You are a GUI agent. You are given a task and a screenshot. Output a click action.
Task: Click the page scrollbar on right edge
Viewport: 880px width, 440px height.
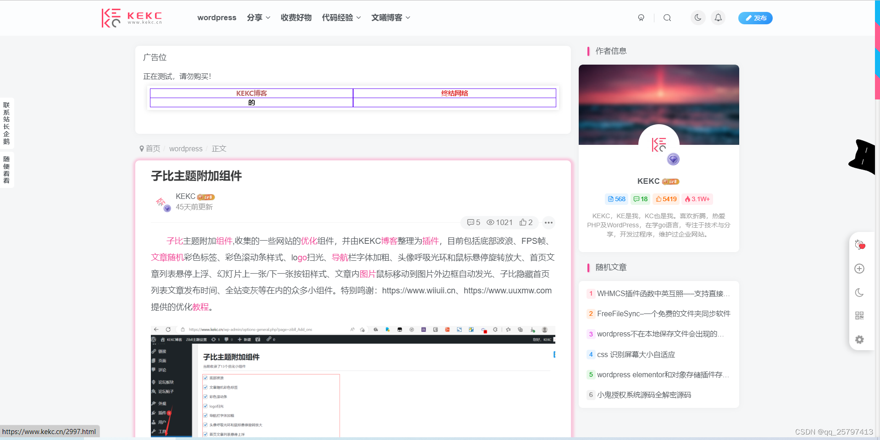[x=877, y=49]
